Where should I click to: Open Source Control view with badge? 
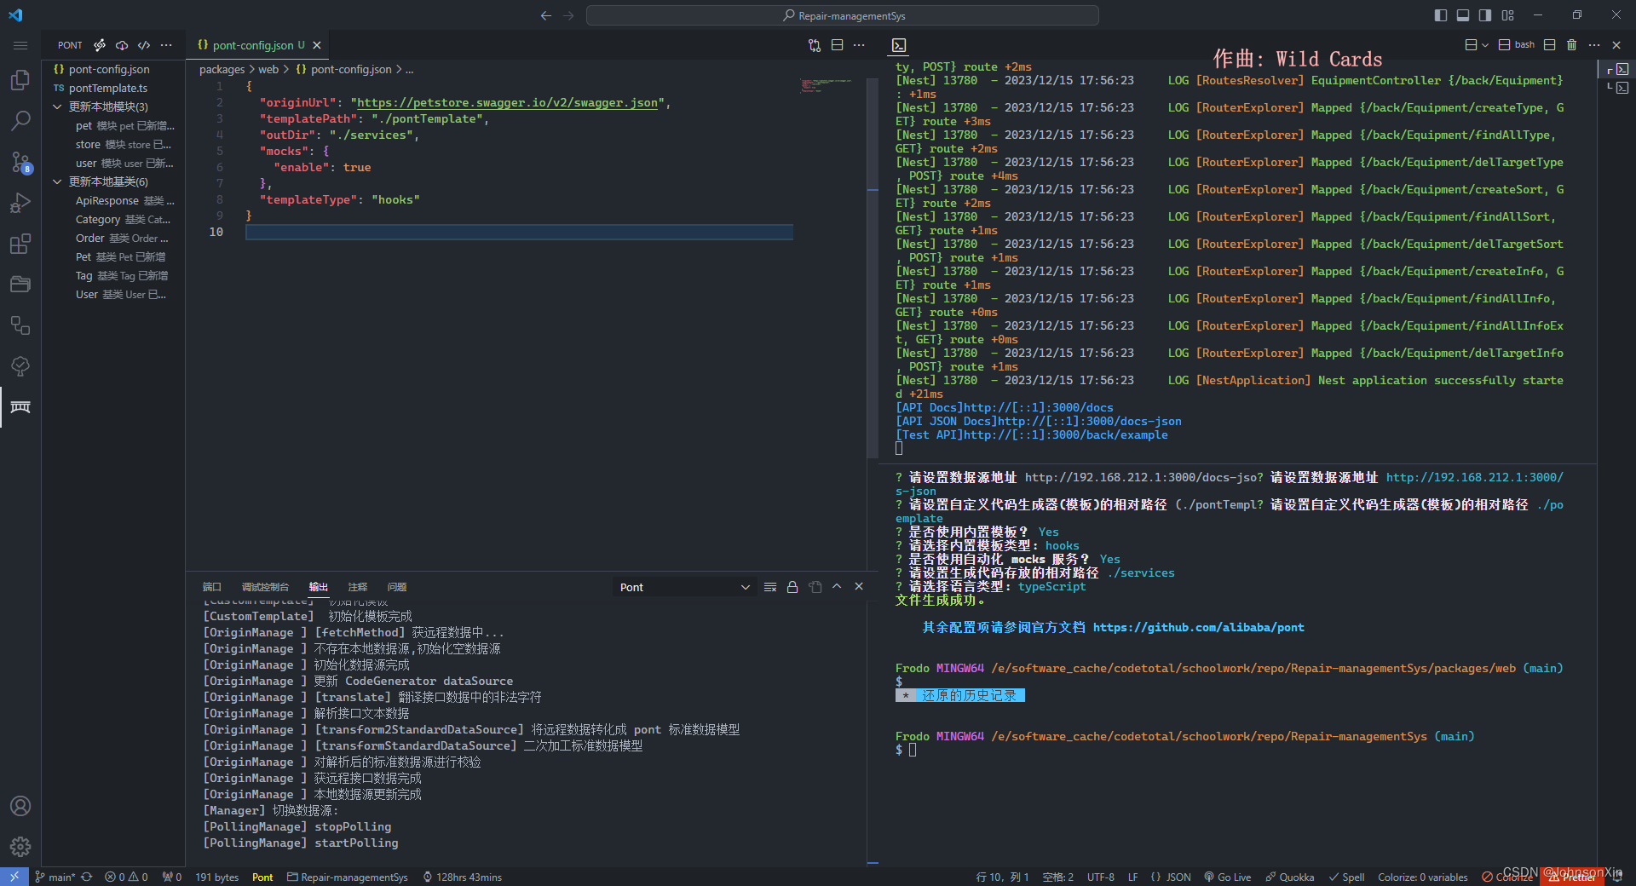(20, 162)
